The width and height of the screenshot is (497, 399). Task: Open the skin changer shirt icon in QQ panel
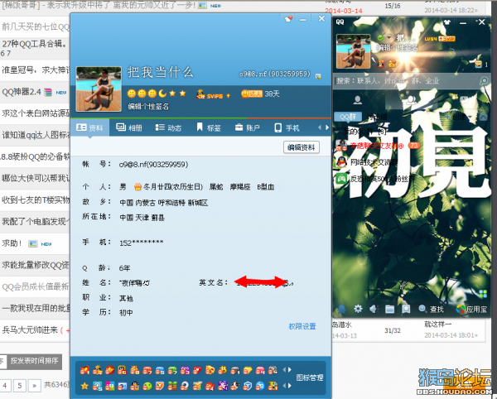point(447,22)
